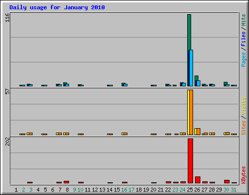Image resolution: width=249 pixels, height=195 pixels.
Task: Click the orange Sites bar for day 25
Action: 191,112
